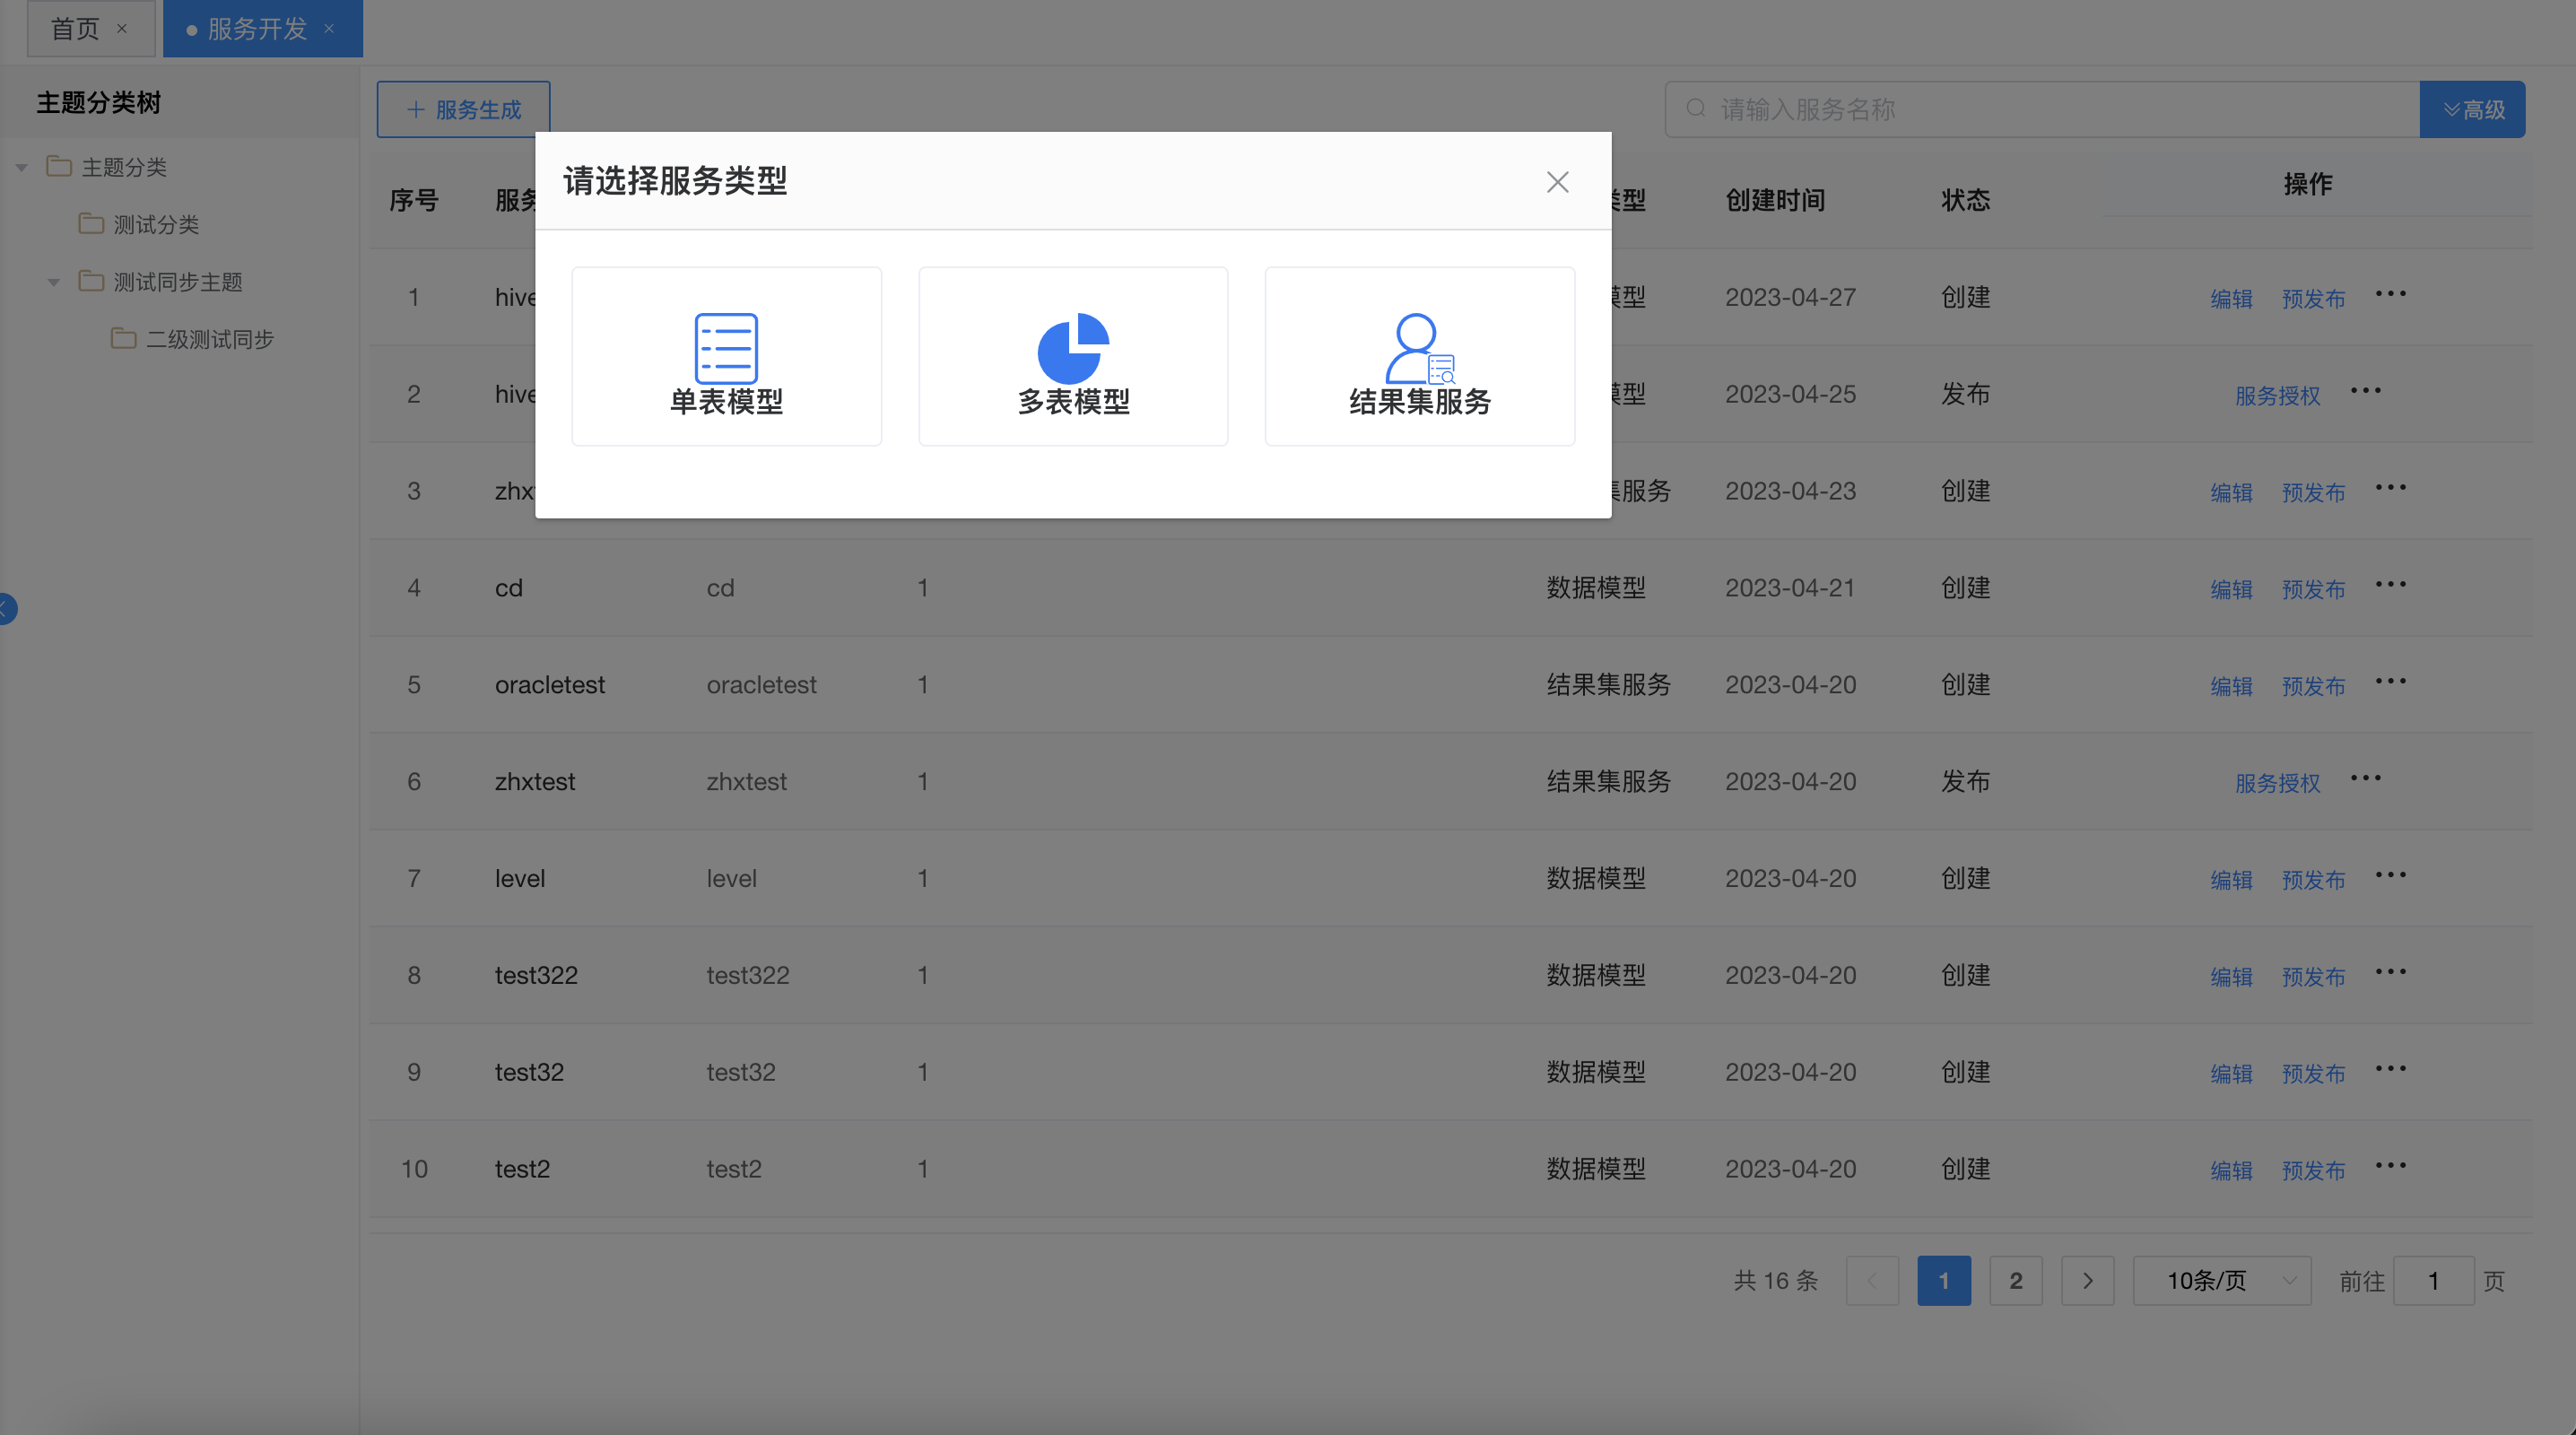Collapse the sidebar with the blue circle handle

coord(6,608)
